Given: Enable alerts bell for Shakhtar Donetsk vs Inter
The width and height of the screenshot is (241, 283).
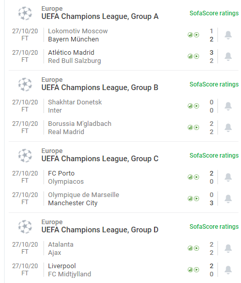Looking at the screenshot, I should point(228,106).
